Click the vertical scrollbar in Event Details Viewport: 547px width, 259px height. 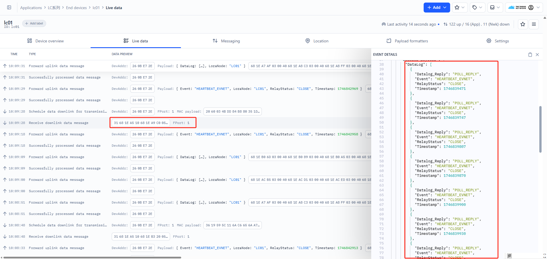click(540, 129)
